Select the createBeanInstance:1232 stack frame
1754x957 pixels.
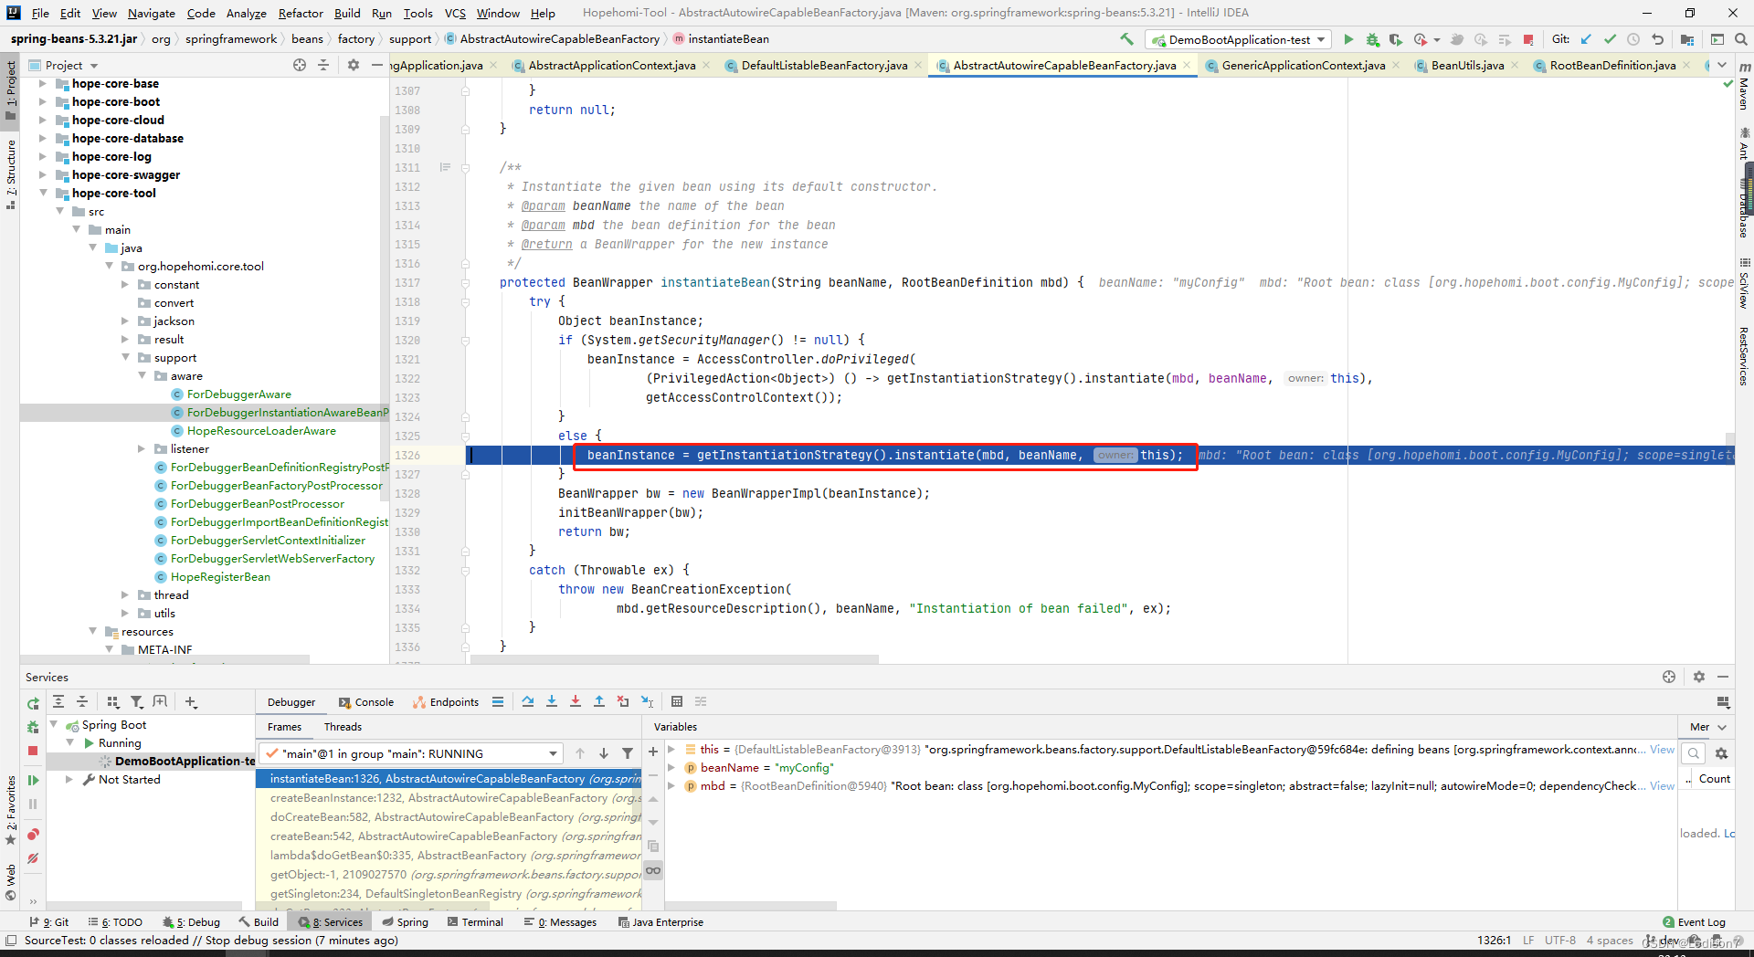click(449, 798)
